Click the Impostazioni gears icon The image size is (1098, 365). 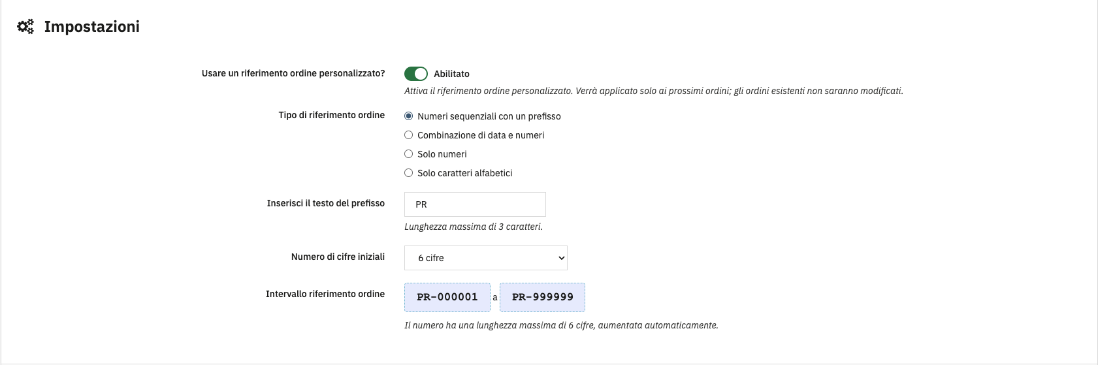[25, 27]
